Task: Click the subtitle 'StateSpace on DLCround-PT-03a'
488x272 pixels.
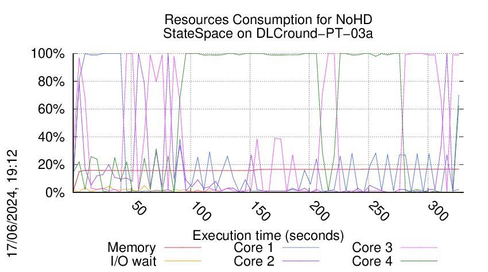Action: pyautogui.click(x=268, y=33)
